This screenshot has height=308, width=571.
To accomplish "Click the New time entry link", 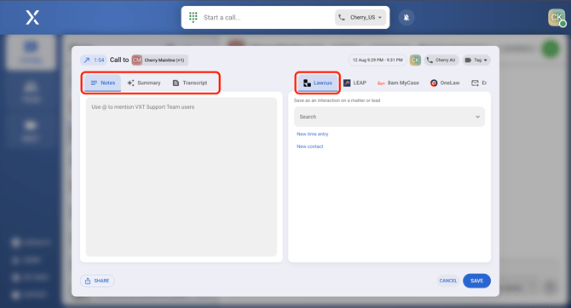I will (x=313, y=134).
